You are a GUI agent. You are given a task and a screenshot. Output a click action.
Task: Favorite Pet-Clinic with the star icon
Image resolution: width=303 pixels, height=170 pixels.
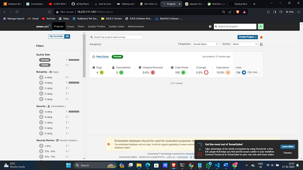(x=94, y=57)
